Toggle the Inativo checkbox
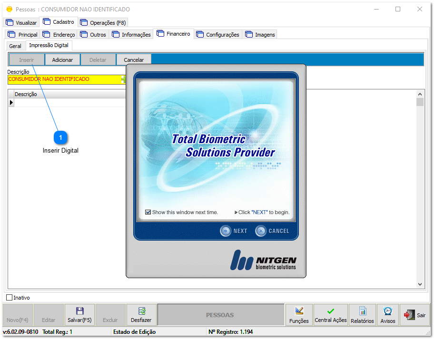Screen dimensions: 435x340 (x=10, y=298)
